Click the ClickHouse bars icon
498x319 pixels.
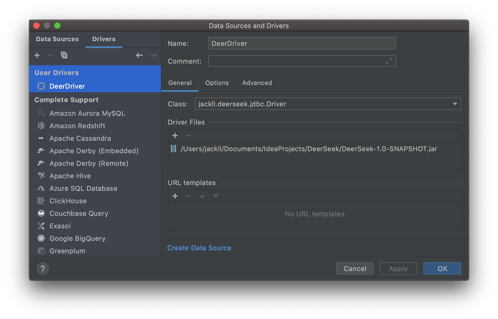pos(41,201)
